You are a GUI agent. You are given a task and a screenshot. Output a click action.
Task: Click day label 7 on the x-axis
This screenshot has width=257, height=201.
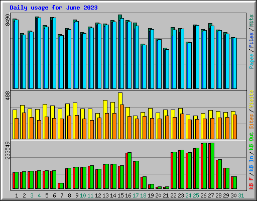(62, 195)
